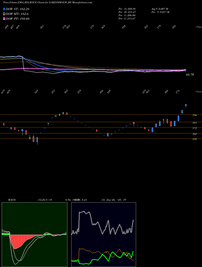Viewport: 202px width, 267px height.
Task: Select the '(12,26,9)' MACD parameters text
Action: pos(43,200)
